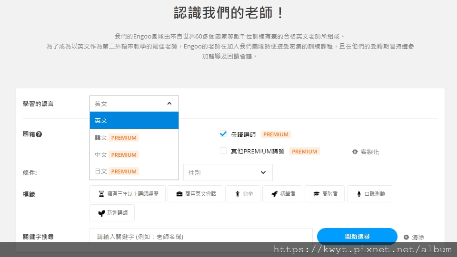Click the PREMIUM badge beside 其他PREMIUM講師
Screen dimensions: 457x257
(x=304, y=152)
